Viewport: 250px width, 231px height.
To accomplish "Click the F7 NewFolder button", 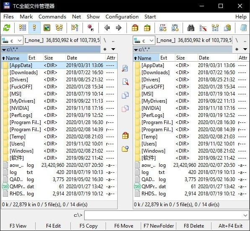I will [159, 226].
